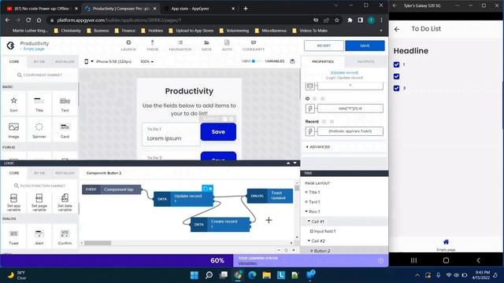The width and height of the screenshot is (504, 283).
Task: Click the AppGyver logo icon
Action: pos(10,46)
